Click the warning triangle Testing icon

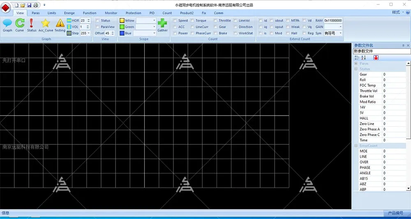[60, 23]
